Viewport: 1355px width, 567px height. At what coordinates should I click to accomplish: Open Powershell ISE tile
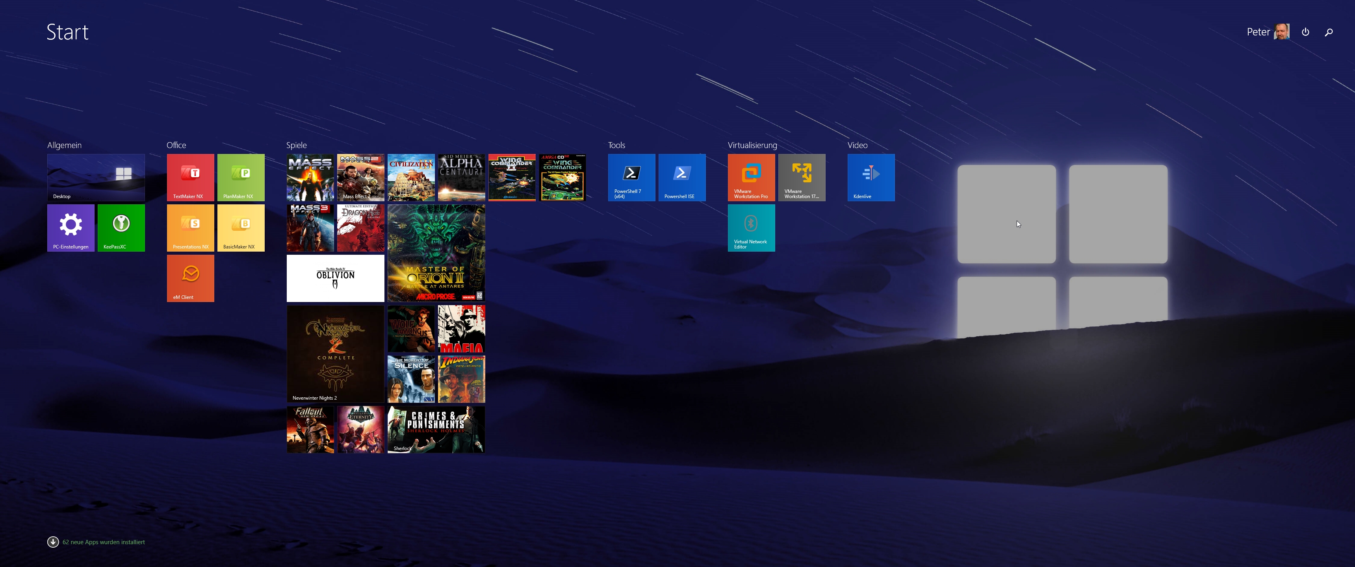click(x=682, y=177)
